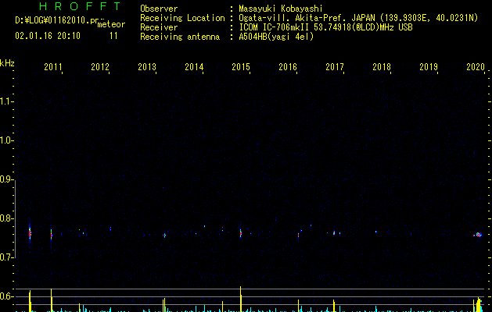
Task: Click the A504HB(yagi 4el) antenna text
Action: pyautogui.click(x=276, y=37)
